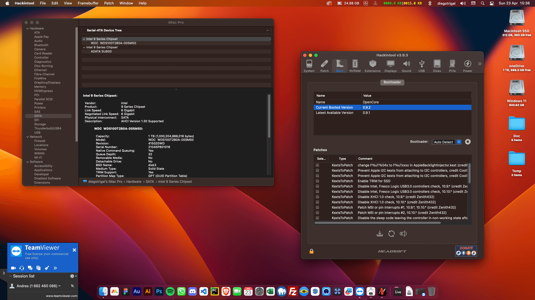Open the File menu in the menu bar
This screenshot has width=535, height=300.
pyautogui.click(x=43, y=3)
